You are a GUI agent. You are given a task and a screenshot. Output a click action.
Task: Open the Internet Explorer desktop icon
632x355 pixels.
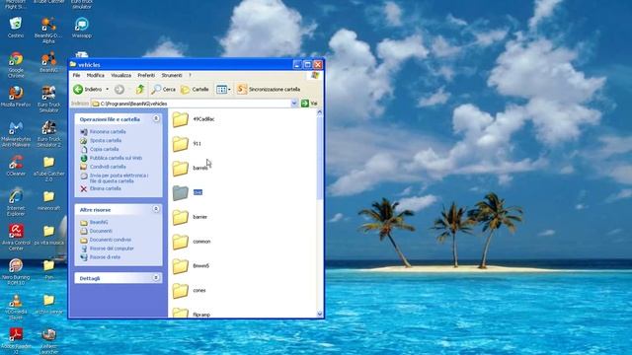[x=16, y=202]
